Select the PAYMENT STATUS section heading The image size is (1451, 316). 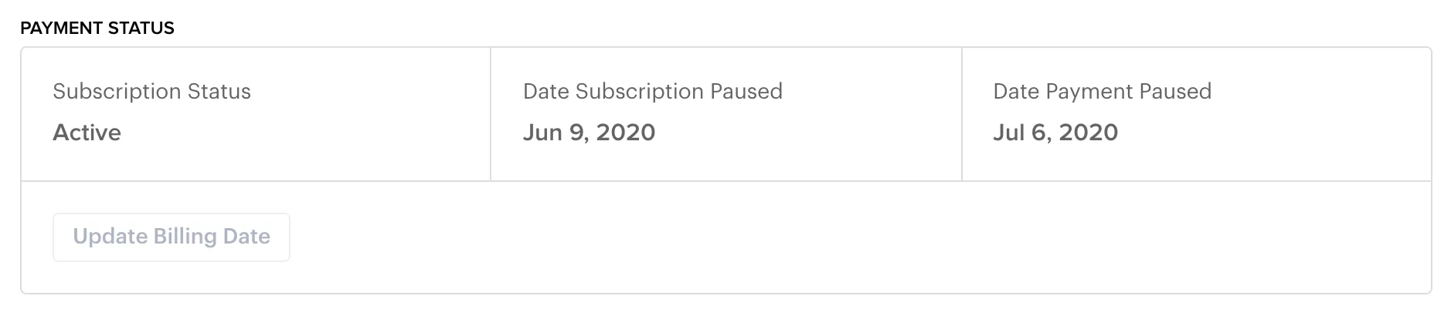[x=97, y=29]
